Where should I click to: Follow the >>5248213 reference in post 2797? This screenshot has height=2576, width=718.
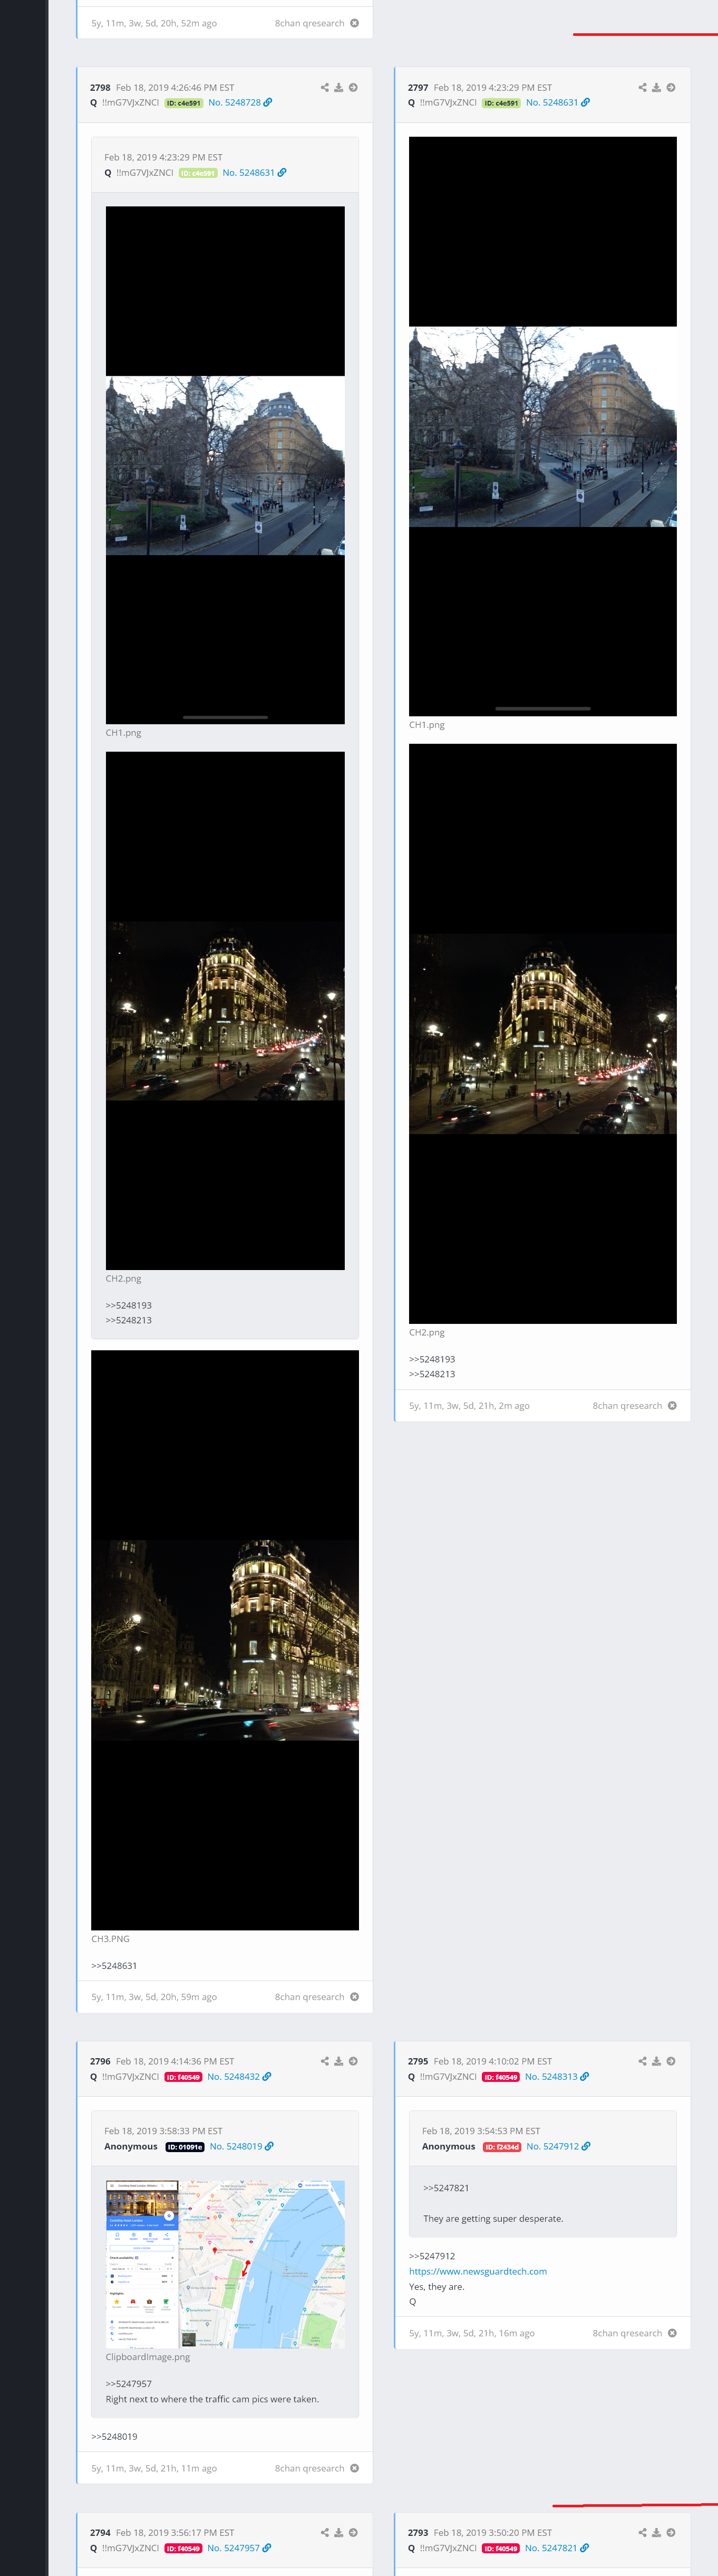[431, 1374]
